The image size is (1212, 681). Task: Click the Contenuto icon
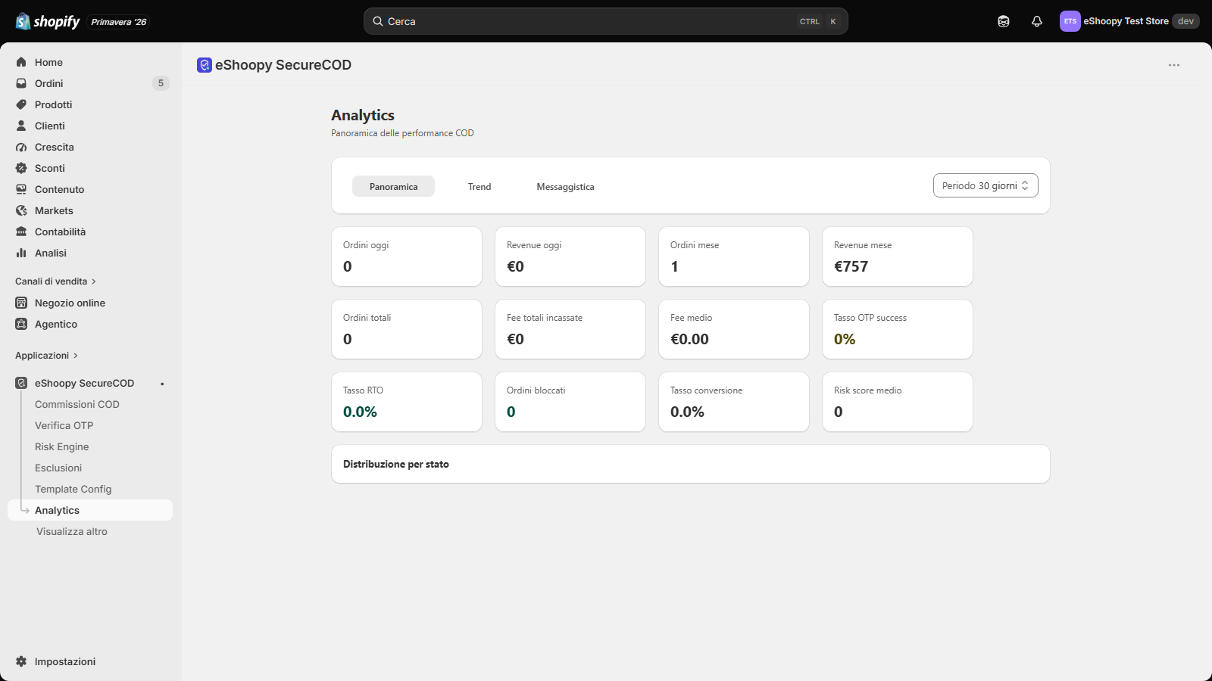[x=21, y=189]
